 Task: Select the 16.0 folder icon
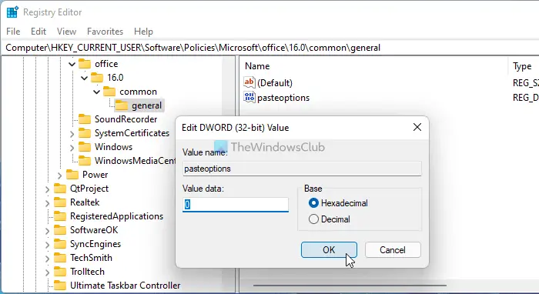tap(97, 78)
